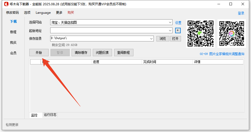Click the 完成时间 column header
This screenshot has width=251, height=132.
point(167,62)
